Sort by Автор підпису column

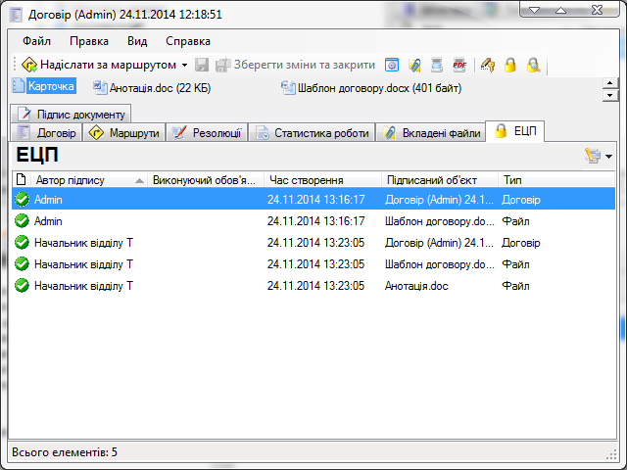pos(89,180)
